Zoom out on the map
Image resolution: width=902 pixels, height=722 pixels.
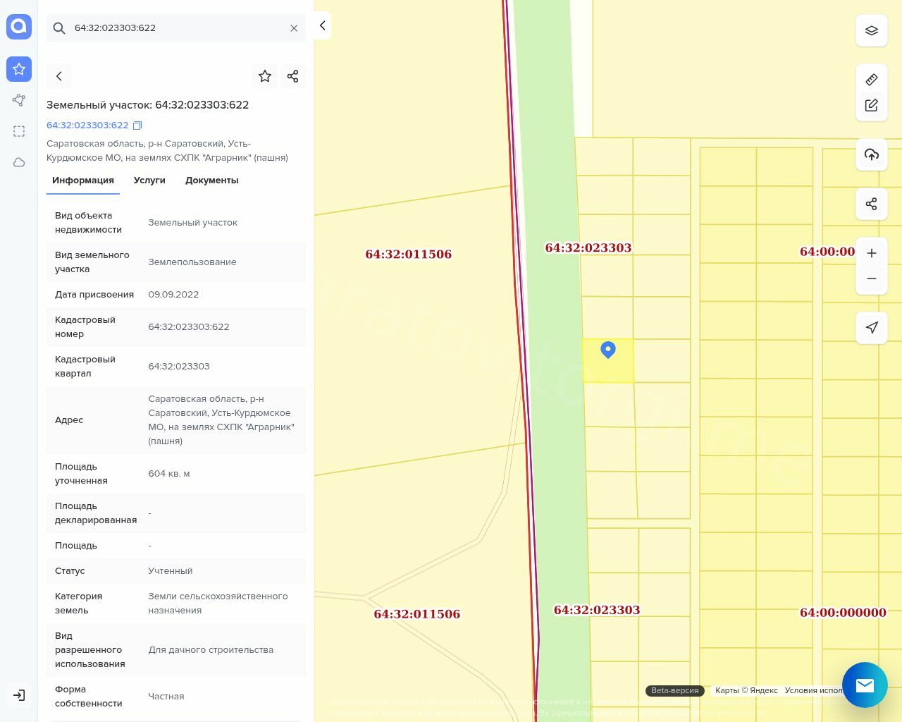click(871, 279)
